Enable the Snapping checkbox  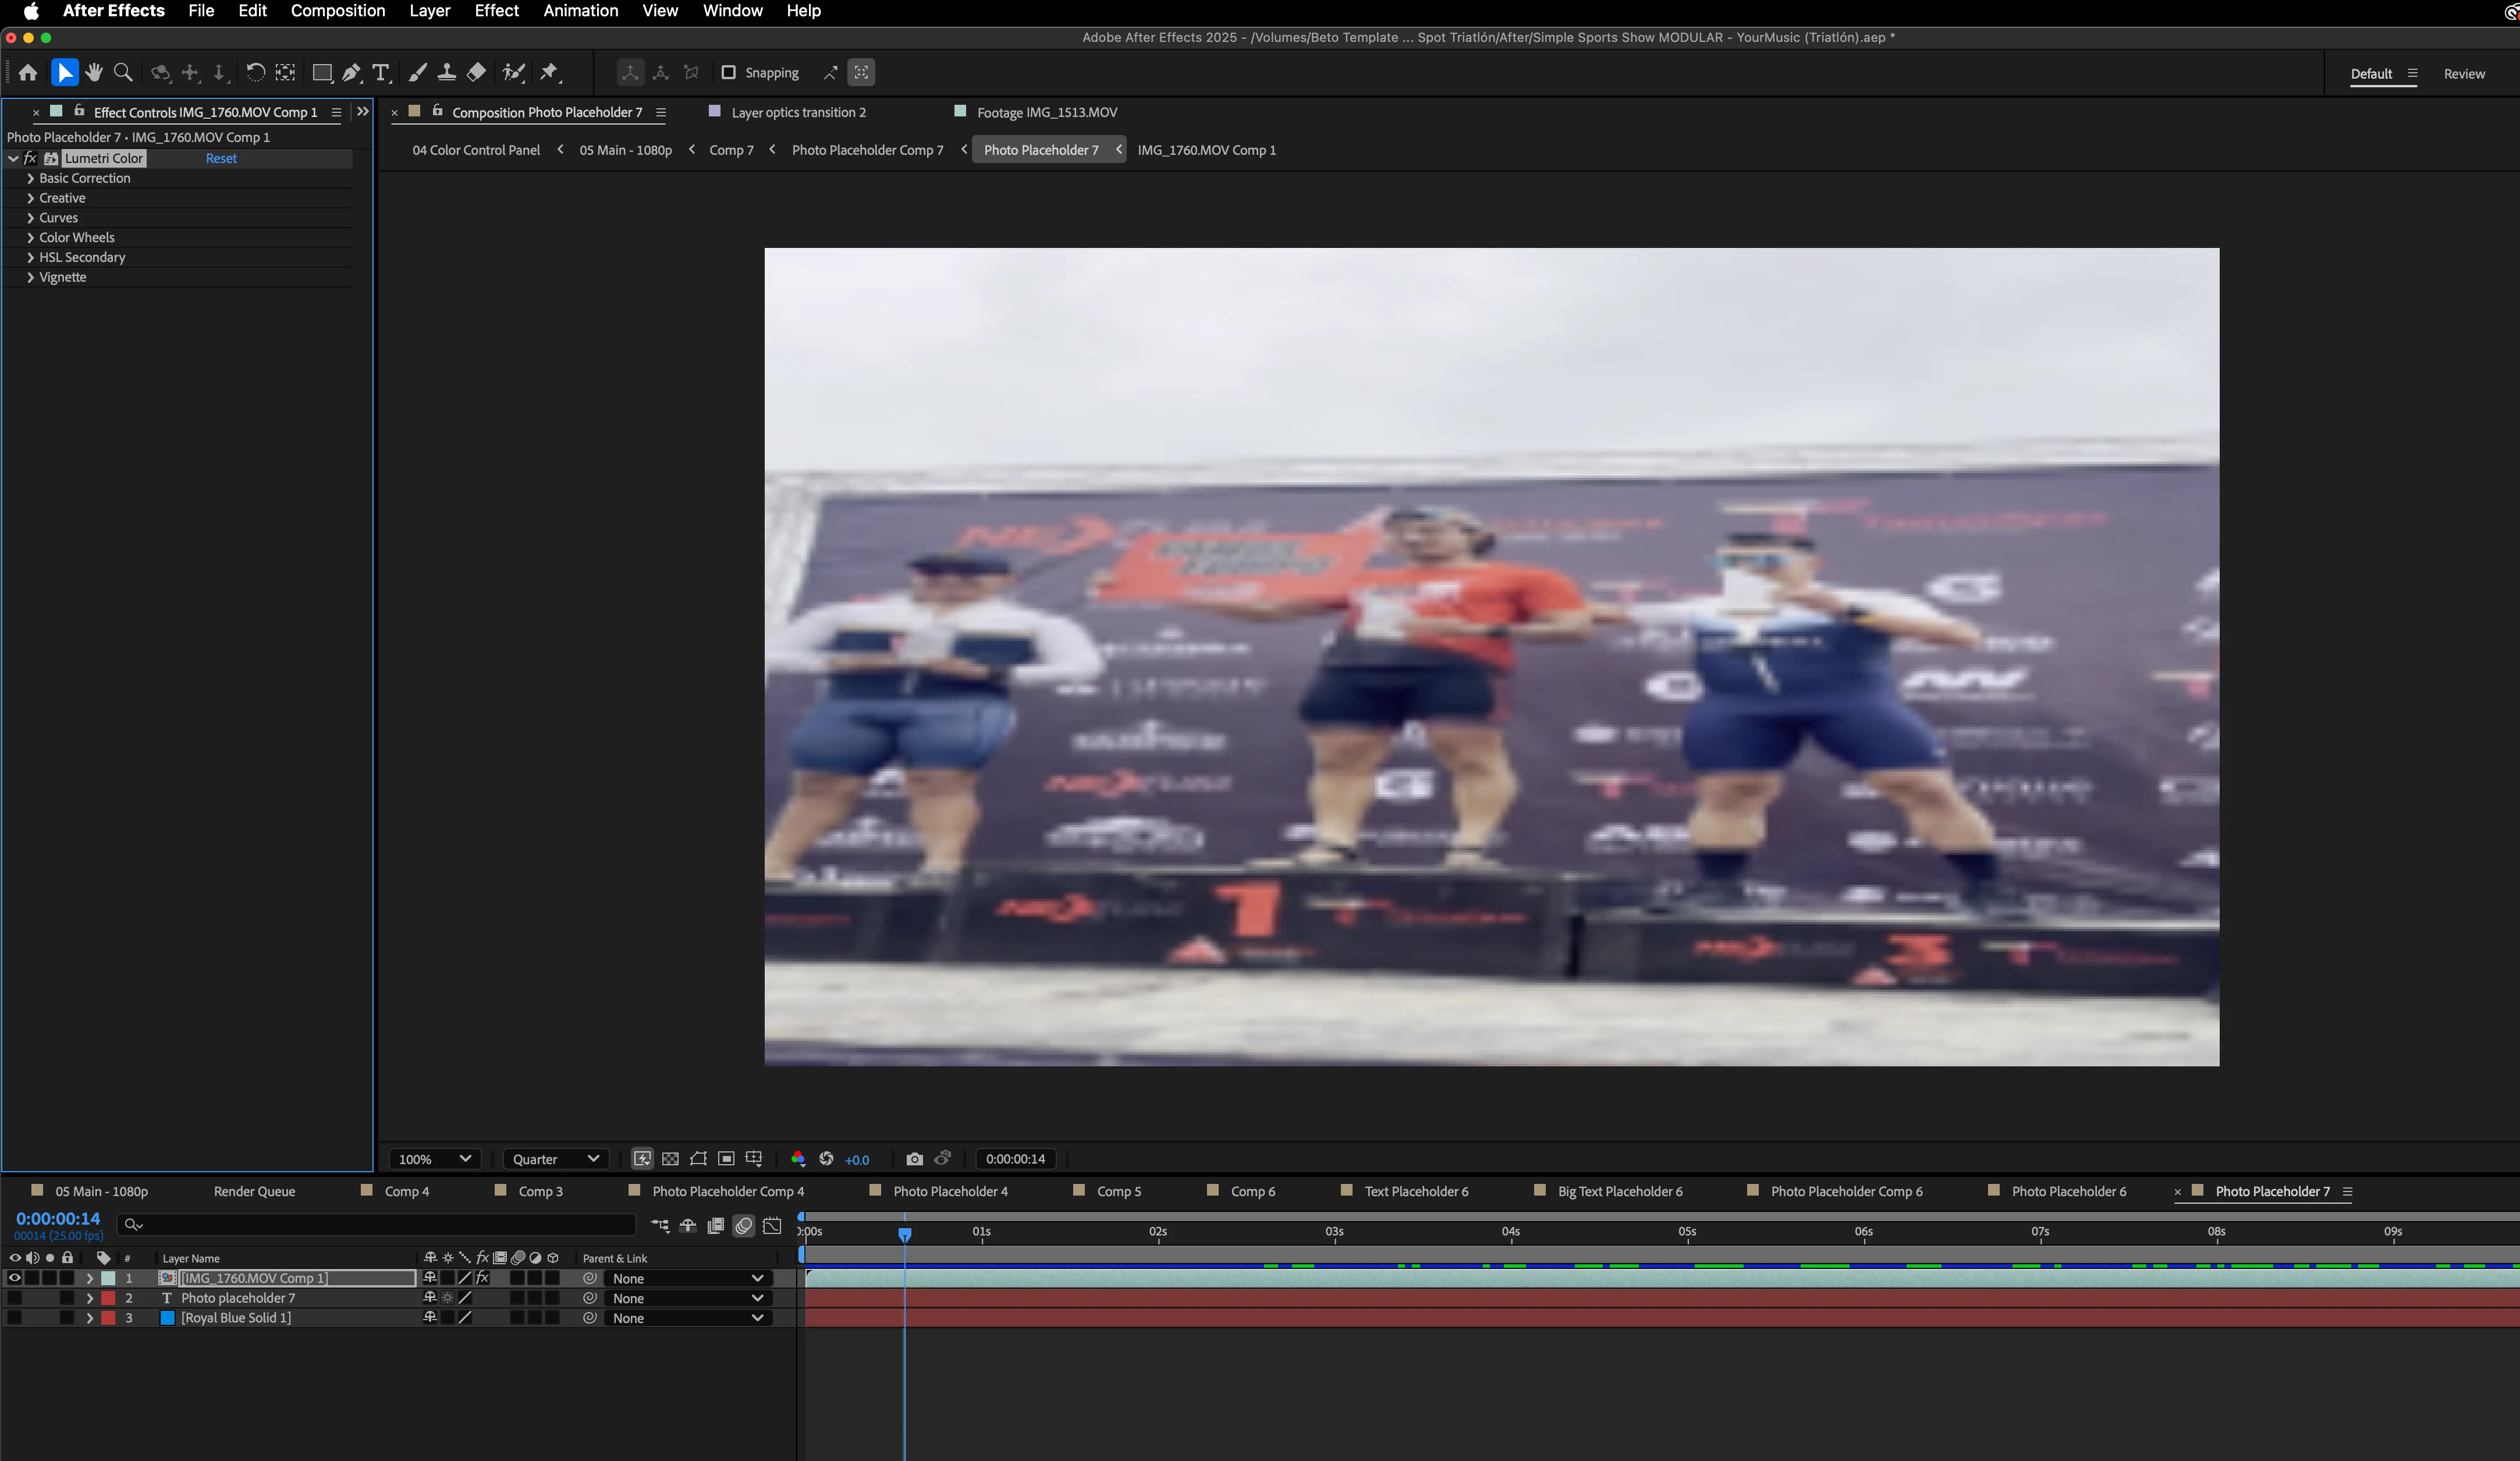pos(728,72)
